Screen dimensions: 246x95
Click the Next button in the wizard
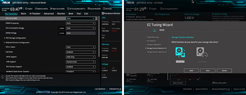[x=208, y=71]
